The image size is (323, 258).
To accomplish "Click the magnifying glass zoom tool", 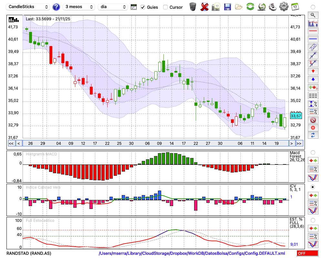I will click(313, 15).
